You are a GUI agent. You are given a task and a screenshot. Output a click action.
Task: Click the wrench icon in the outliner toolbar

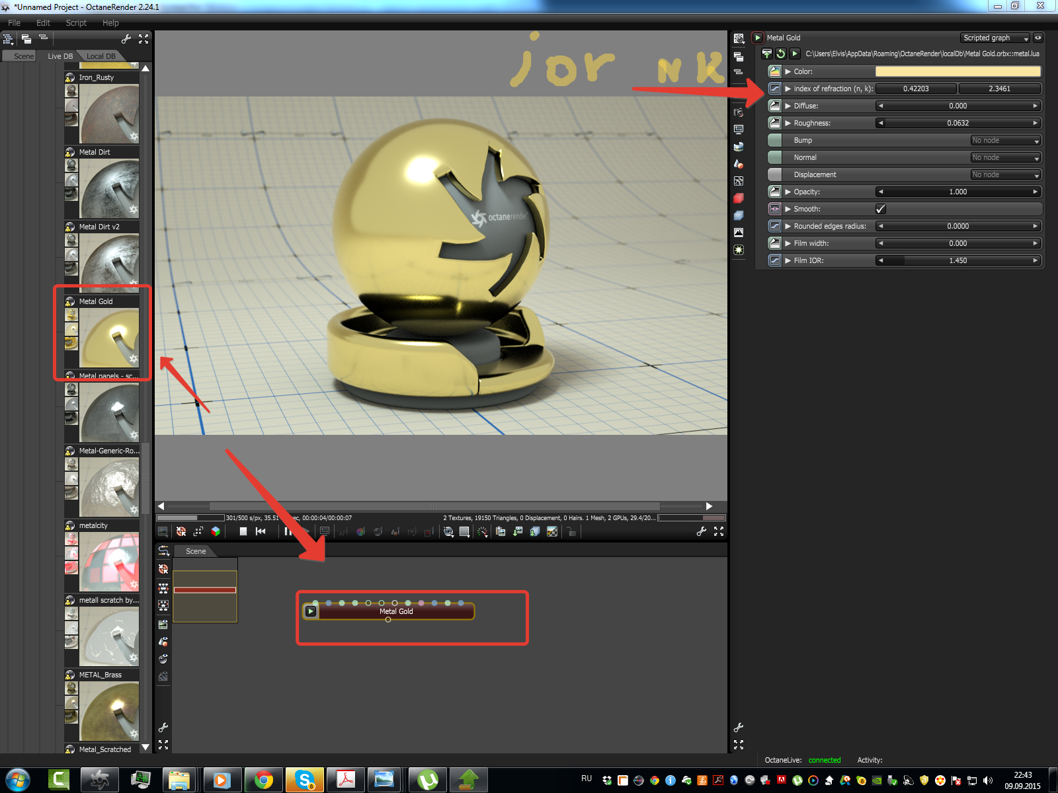coord(126,39)
